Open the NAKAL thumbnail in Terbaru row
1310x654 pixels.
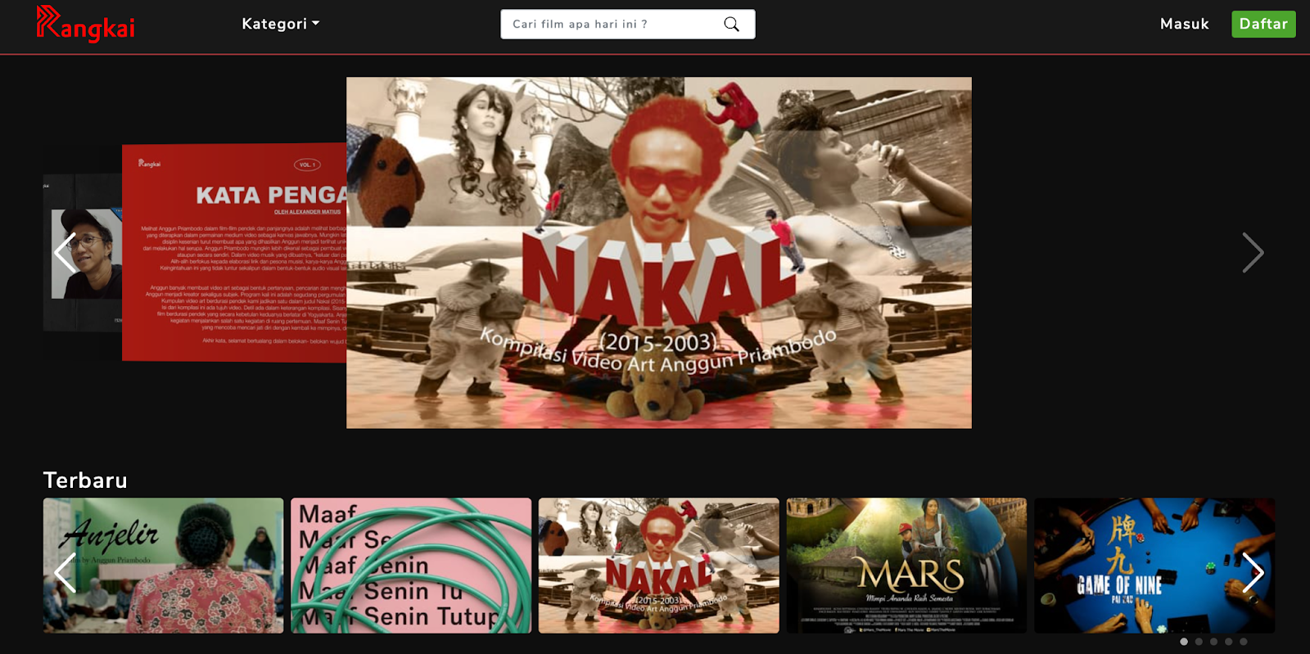pyautogui.click(x=659, y=566)
